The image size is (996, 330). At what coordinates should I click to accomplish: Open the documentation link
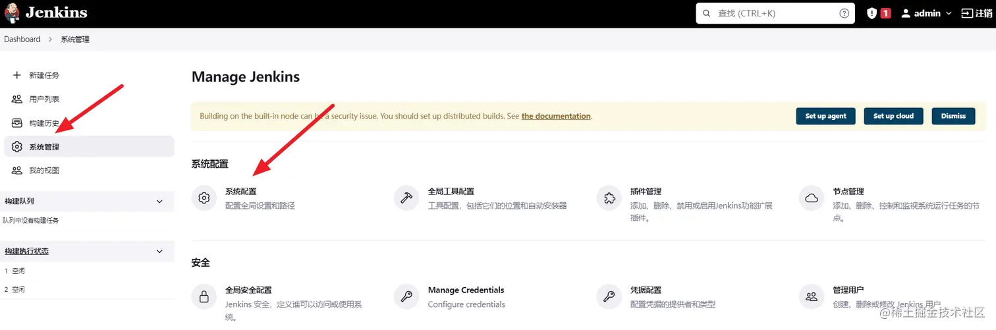(x=556, y=116)
